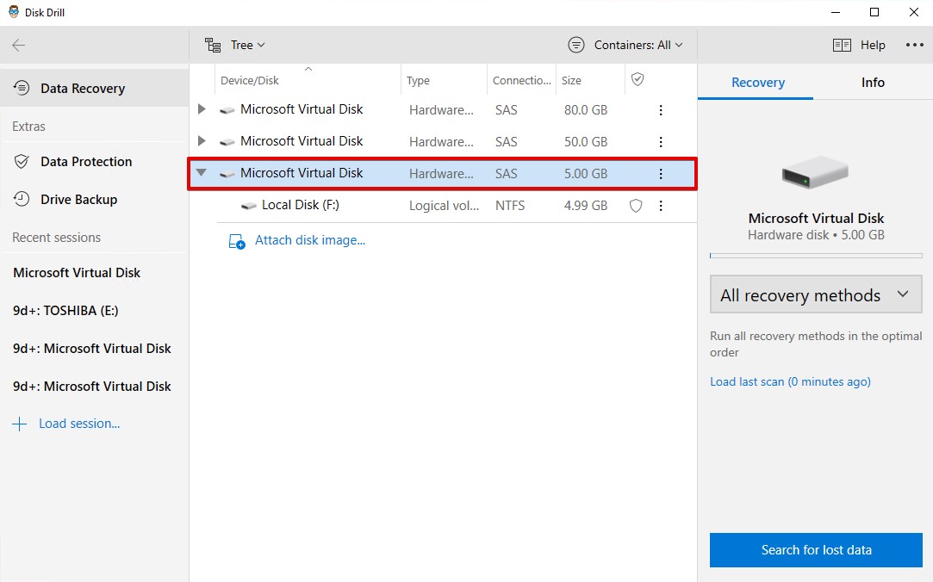Collapse the 5.00 GB Microsoft Virtual Disk
933x582 pixels.
click(202, 173)
